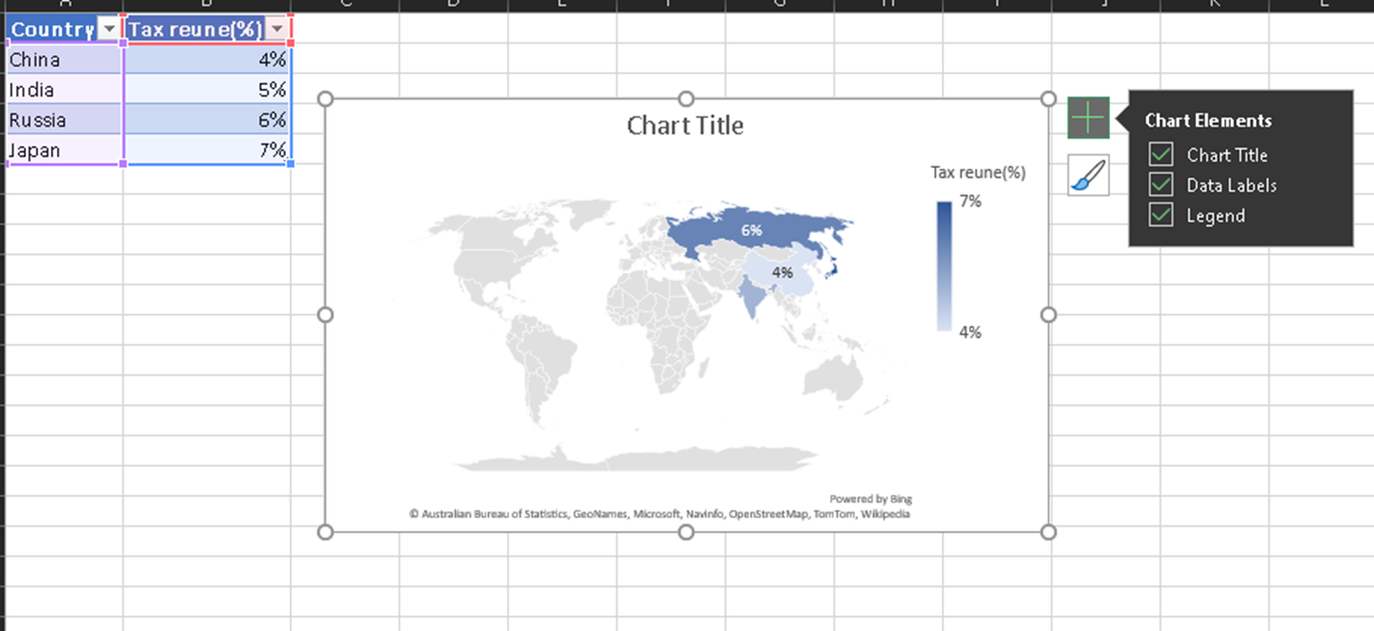
Task: Select the cell with value 6% in table
Action: pyautogui.click(x=207, y=120)
